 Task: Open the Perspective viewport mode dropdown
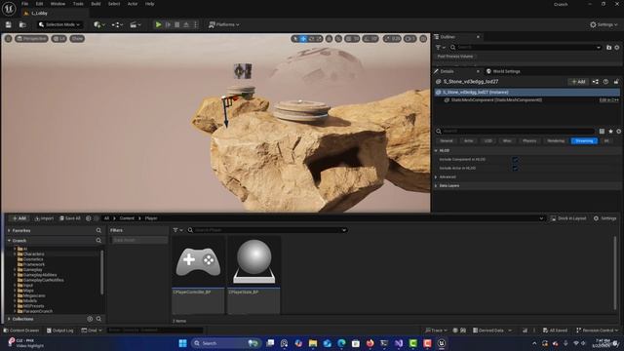coord(31,39)
